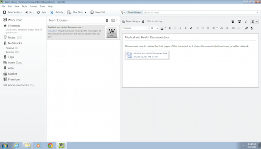Click to add tag field
The image size is (261, 149).
tap(155, 22)
